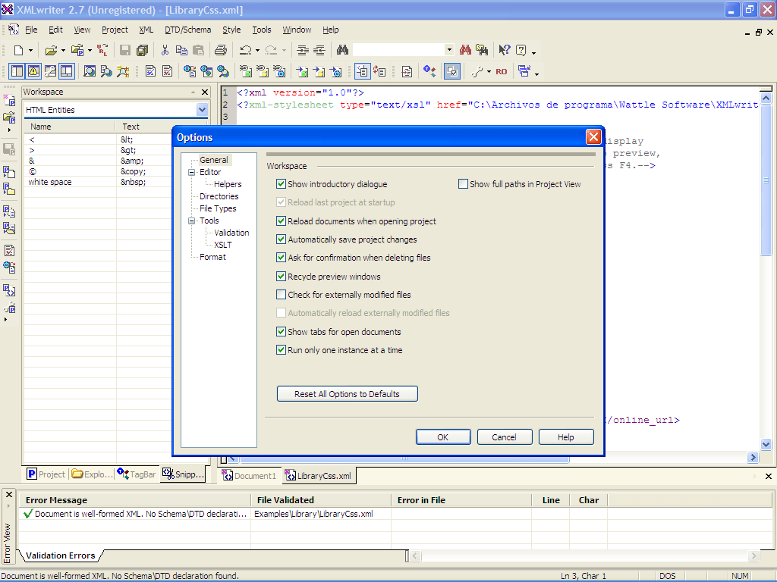Switch to the Document1 tab
Image resolution: width=777 pixels, height=582 pixels.
click(249, 476)
